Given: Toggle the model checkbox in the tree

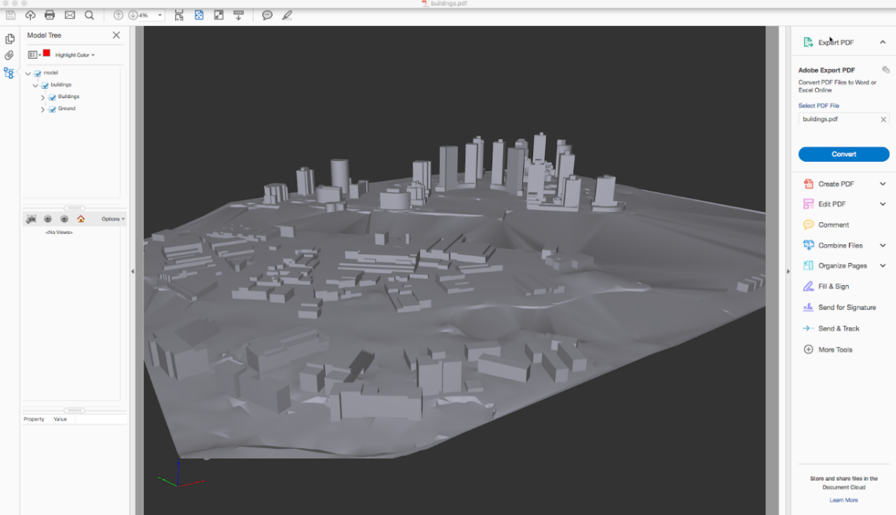Looking at the screenshot, I should click(37, 72).
